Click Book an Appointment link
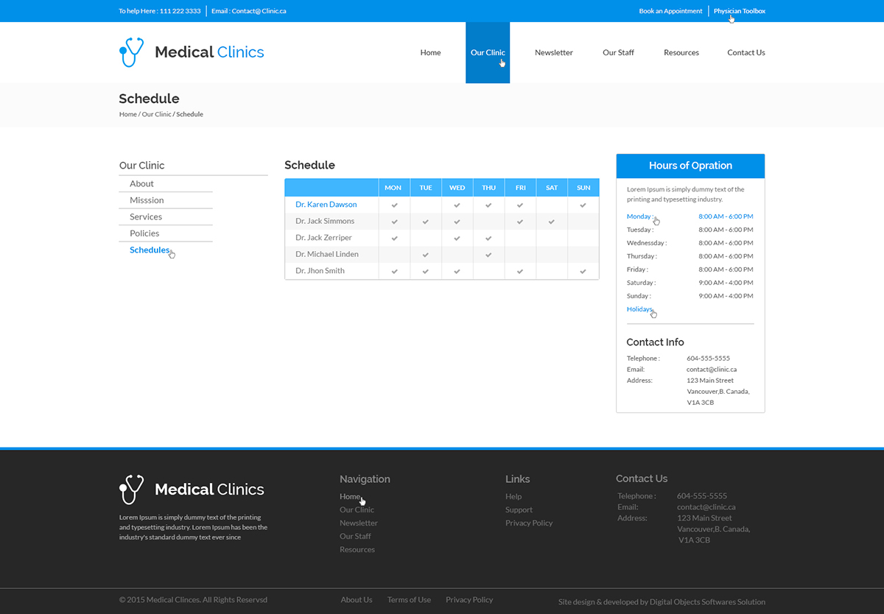Image resolution: width=884 pixels, height=614 pixels. coord(670,11)
